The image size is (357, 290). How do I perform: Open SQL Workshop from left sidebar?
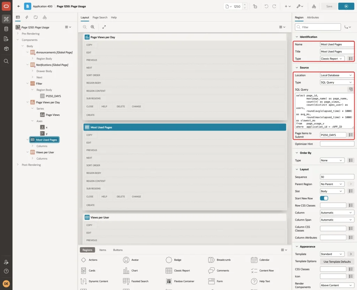click(x=6, y=29)
